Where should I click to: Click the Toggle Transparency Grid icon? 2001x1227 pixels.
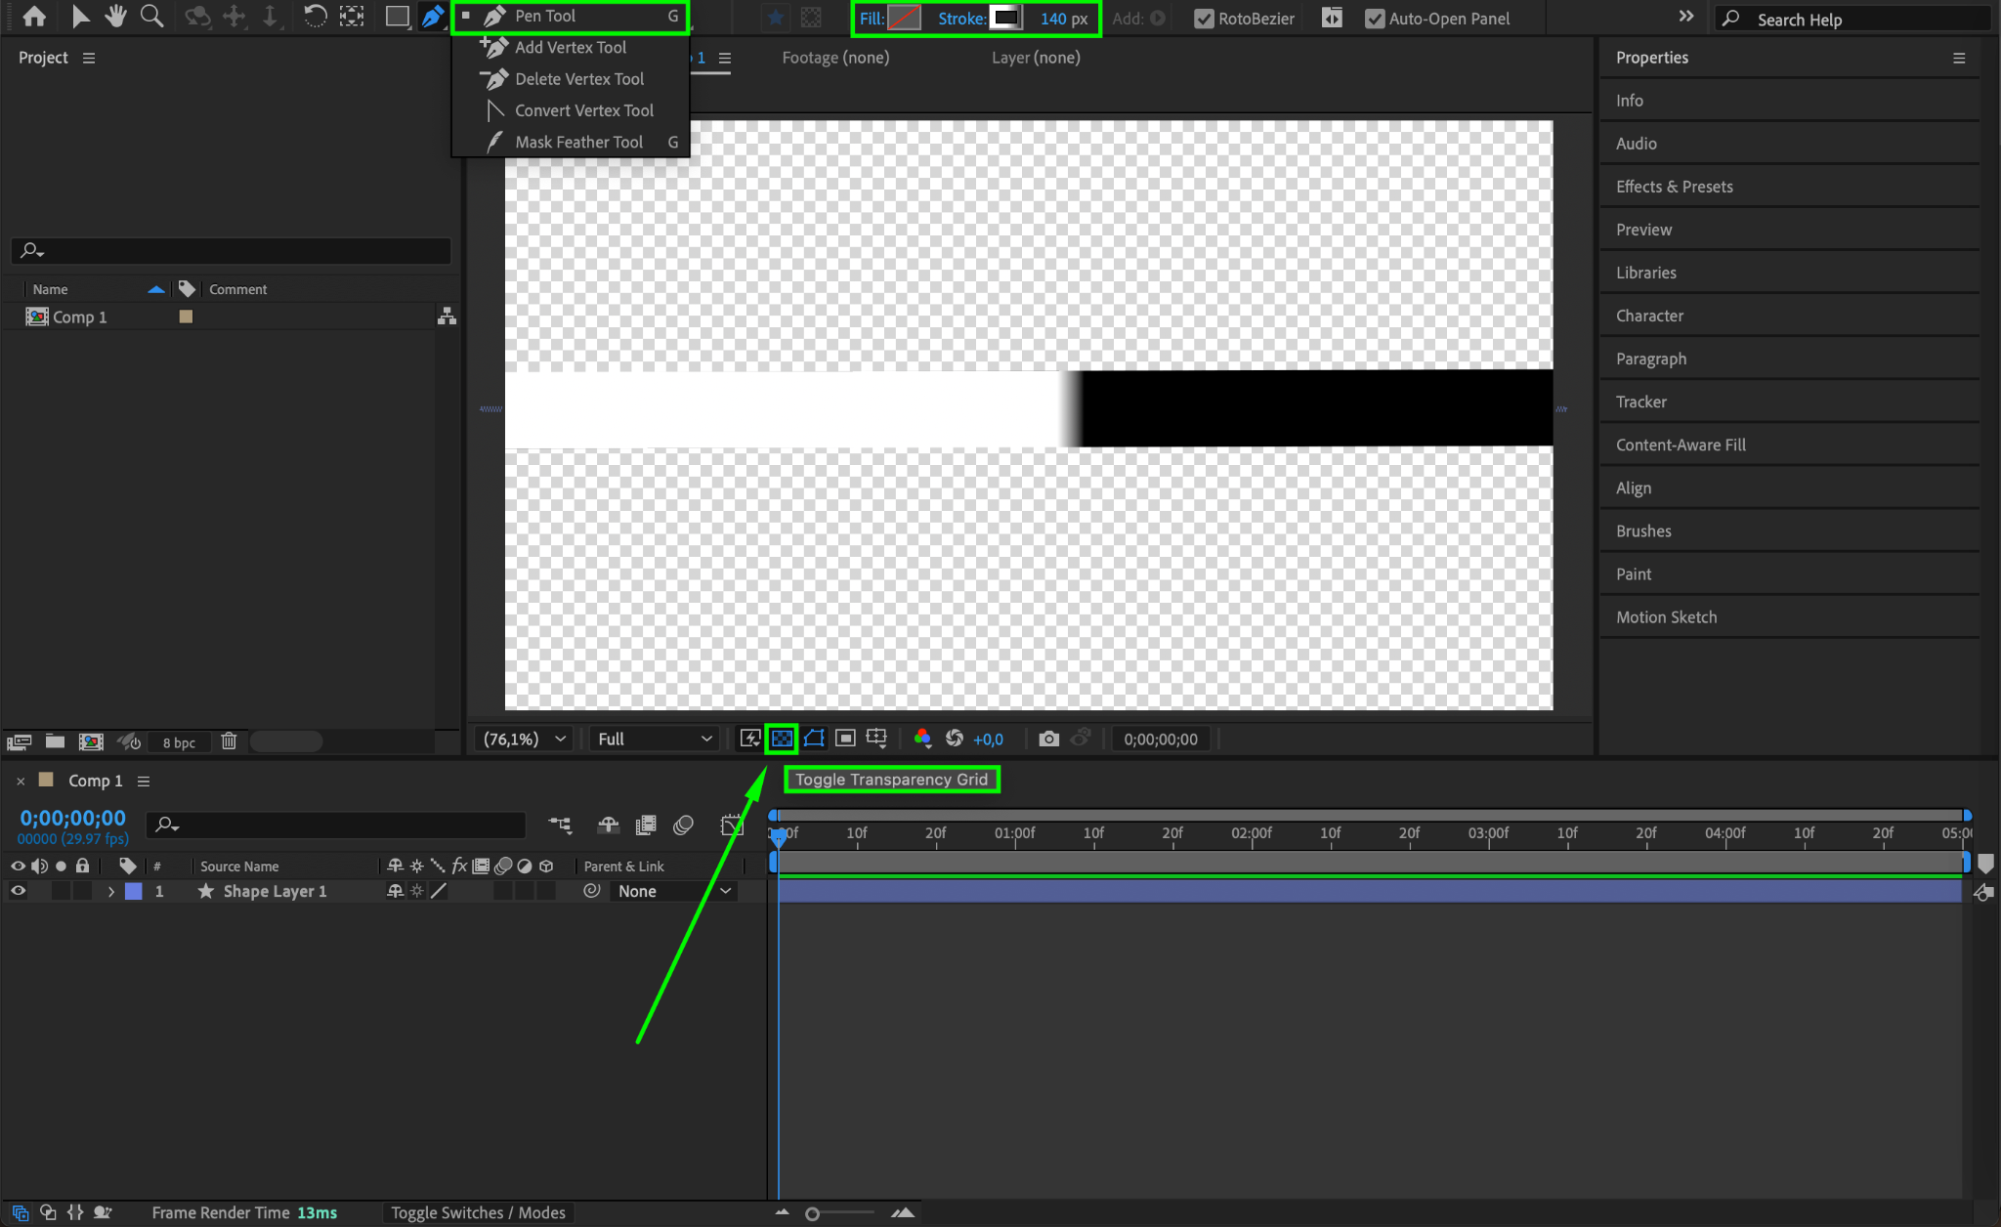782,740
